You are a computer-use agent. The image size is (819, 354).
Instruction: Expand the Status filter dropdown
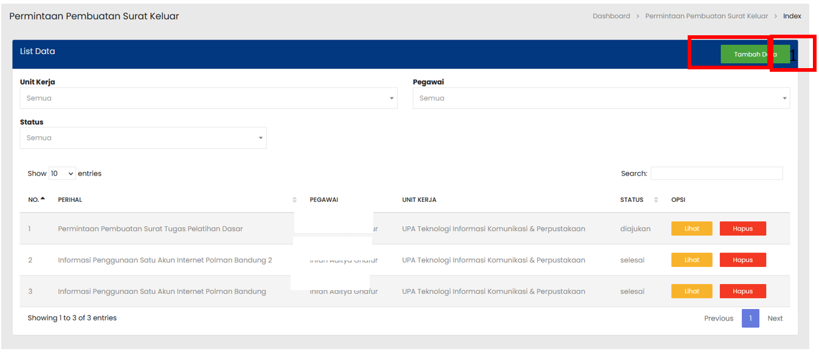click(x=143, y=138)
